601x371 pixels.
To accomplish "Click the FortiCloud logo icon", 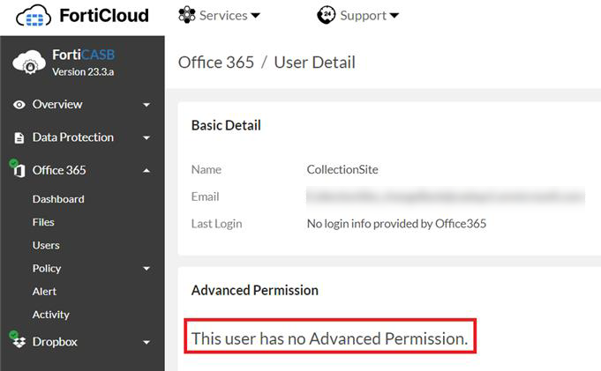I will point(34,16).
